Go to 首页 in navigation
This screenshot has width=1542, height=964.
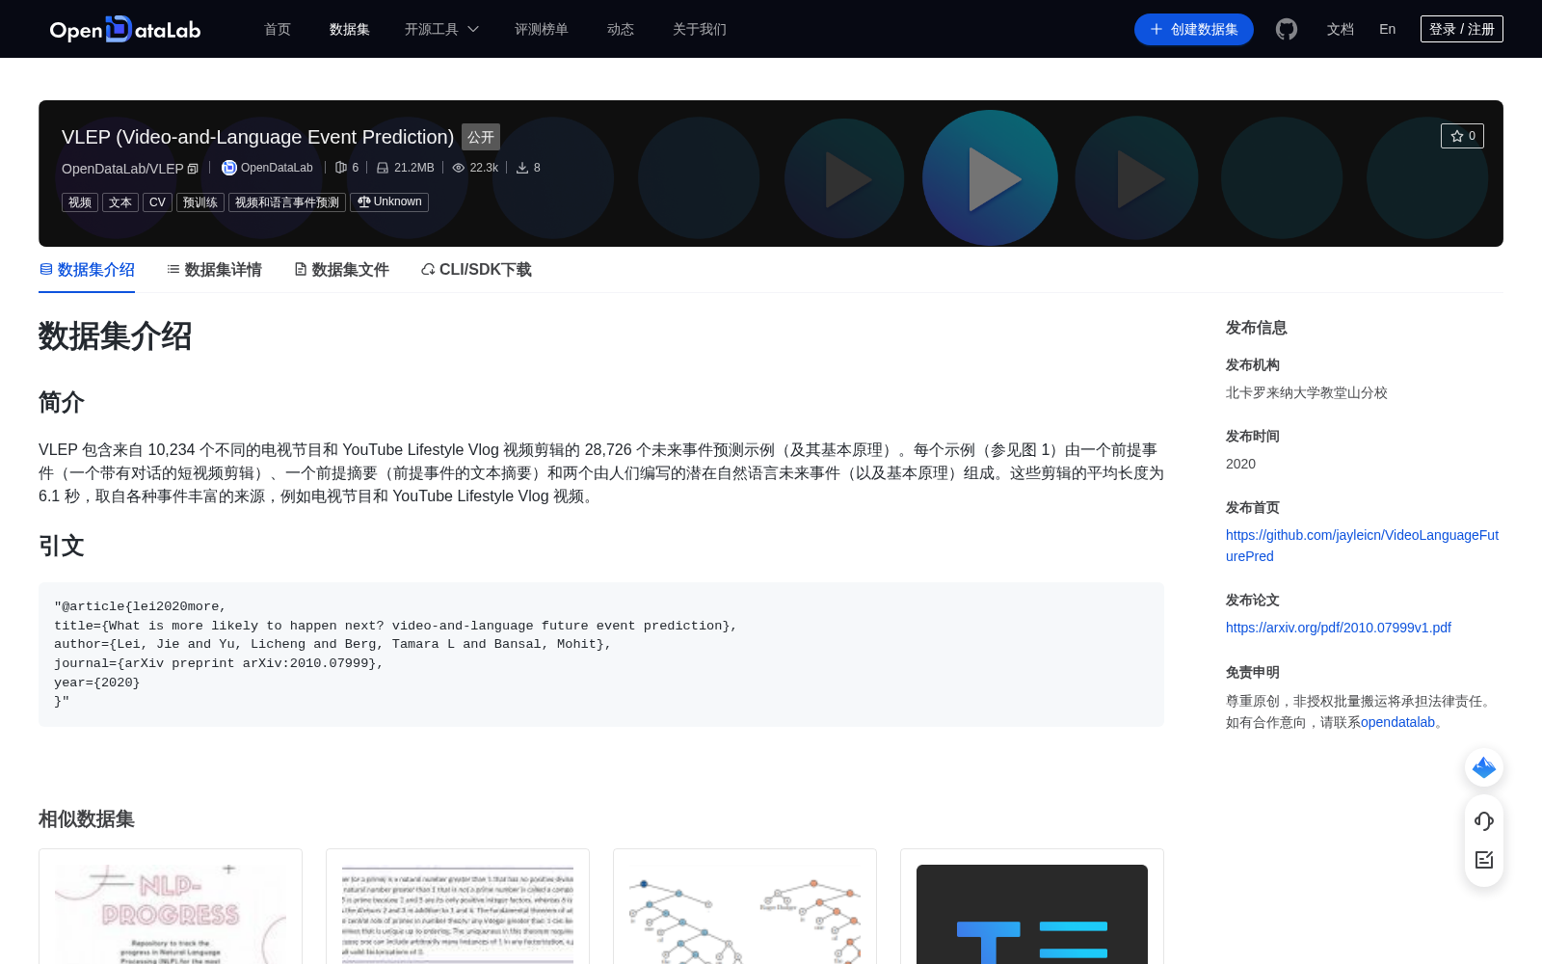[x=278, y=29]
